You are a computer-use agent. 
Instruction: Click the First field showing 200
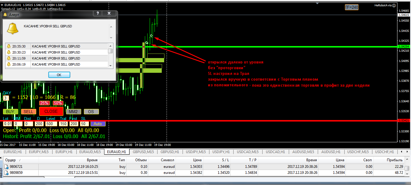pos(74,124)
